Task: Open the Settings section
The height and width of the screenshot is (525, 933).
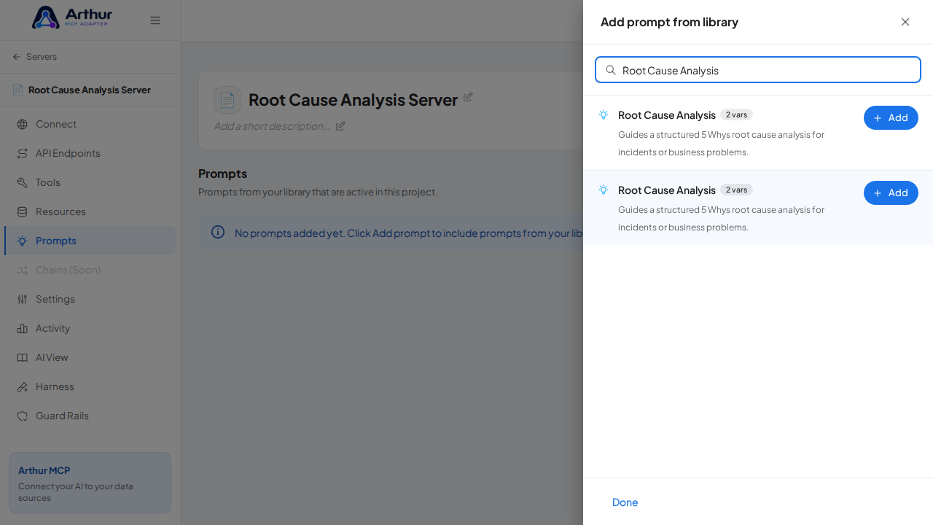Action: pyautogui.click(x=90, y=299)
